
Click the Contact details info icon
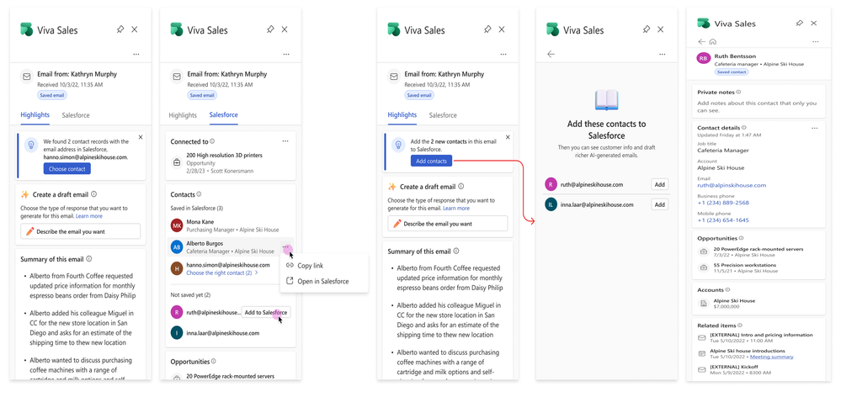(x=744, y=128)
